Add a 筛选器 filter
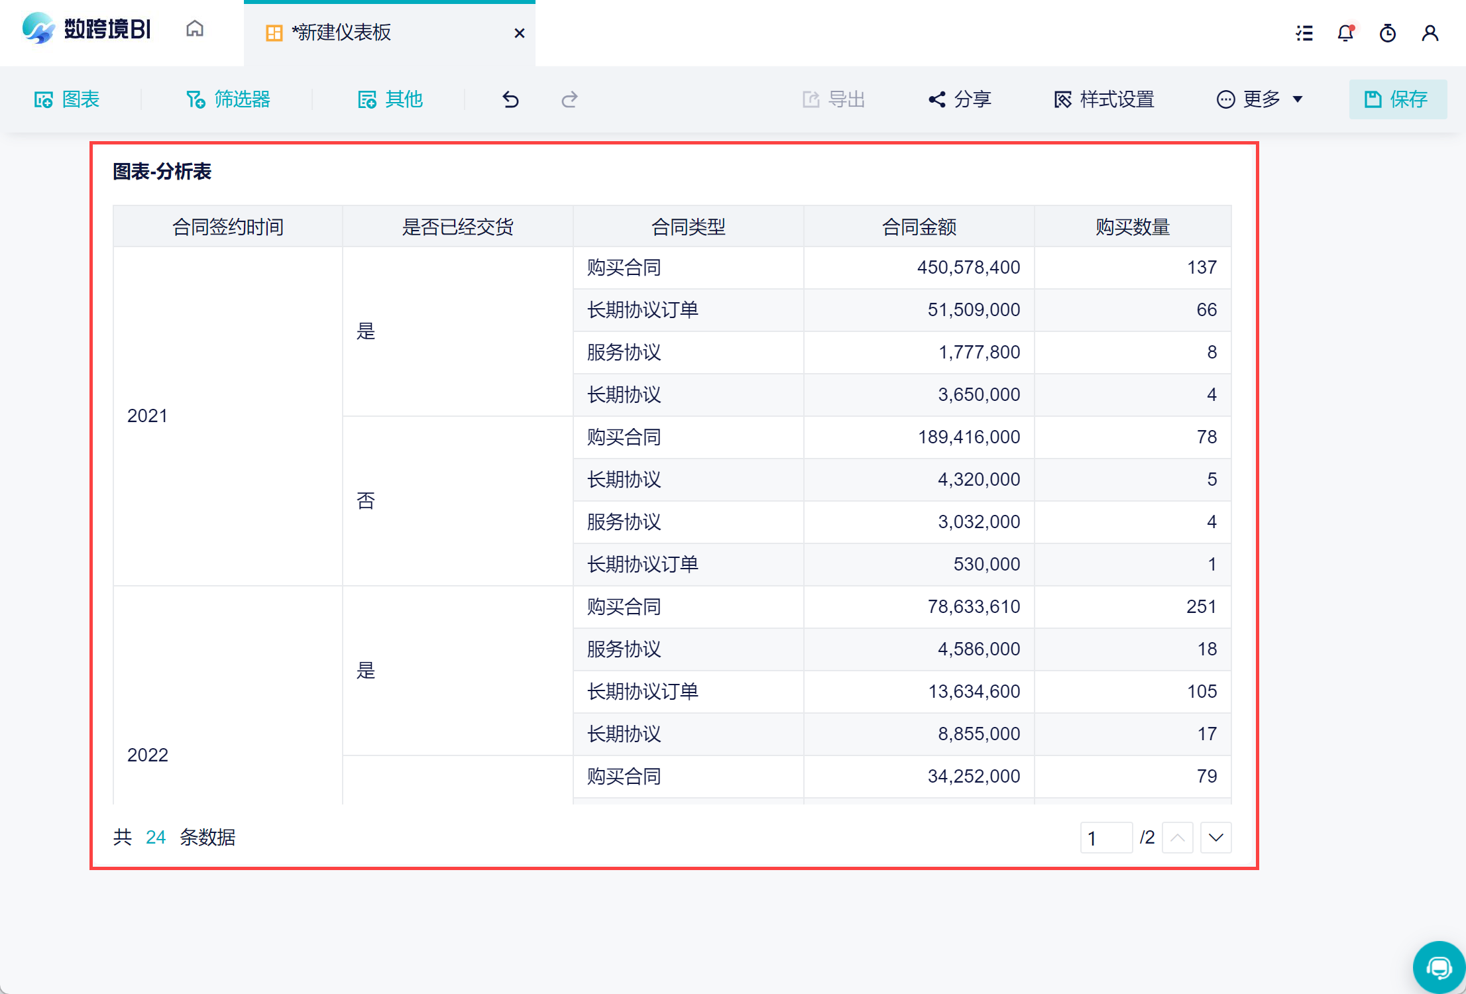Screen dimensions: 1466x994 tap(228, 99)
